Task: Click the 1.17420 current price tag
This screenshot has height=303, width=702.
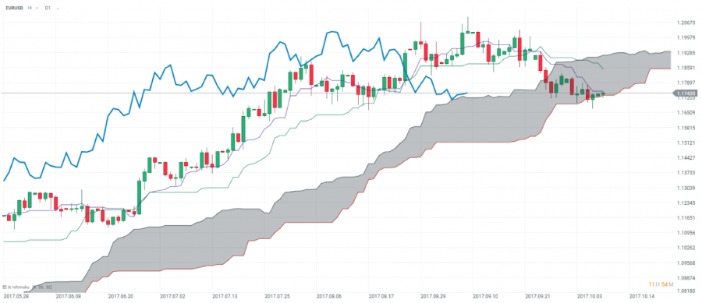Action: coord(685,93)
